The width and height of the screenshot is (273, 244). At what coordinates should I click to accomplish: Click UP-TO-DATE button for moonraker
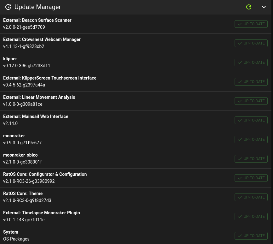click(x=251, y=140)
